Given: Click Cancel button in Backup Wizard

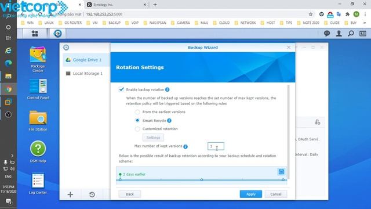Looking at the screenshot, I should pos(276,194).
